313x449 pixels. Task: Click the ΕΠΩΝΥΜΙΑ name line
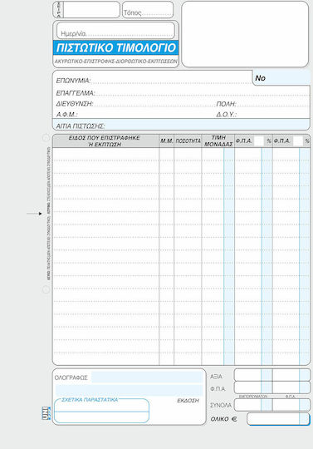tap(154, 81)
